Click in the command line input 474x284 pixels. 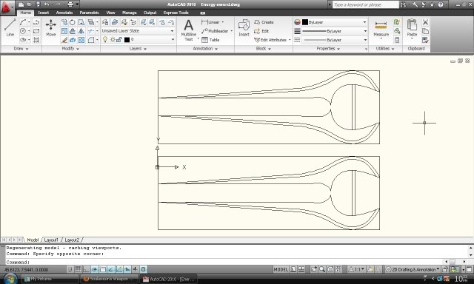click(224, 262)
